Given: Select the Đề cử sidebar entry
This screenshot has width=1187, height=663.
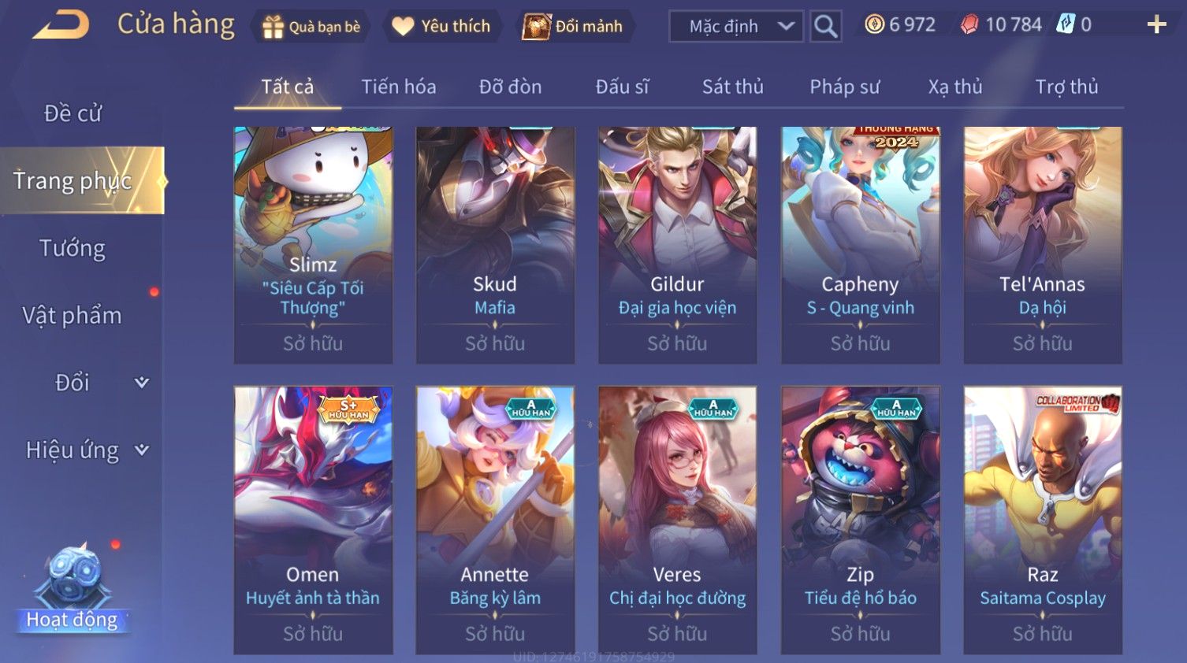Looking at the screenshot, I should 73,113.
